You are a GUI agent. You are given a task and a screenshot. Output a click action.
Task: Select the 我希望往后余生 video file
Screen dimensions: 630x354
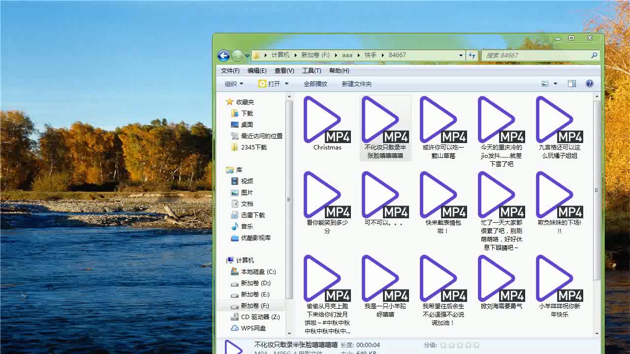point(443,291)
